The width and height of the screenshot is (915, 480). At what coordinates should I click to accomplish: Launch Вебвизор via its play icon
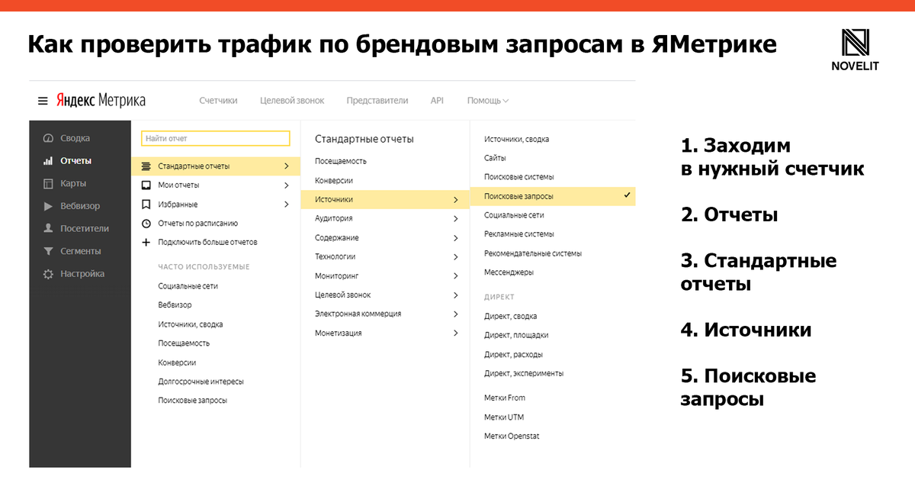click(47, 205)
